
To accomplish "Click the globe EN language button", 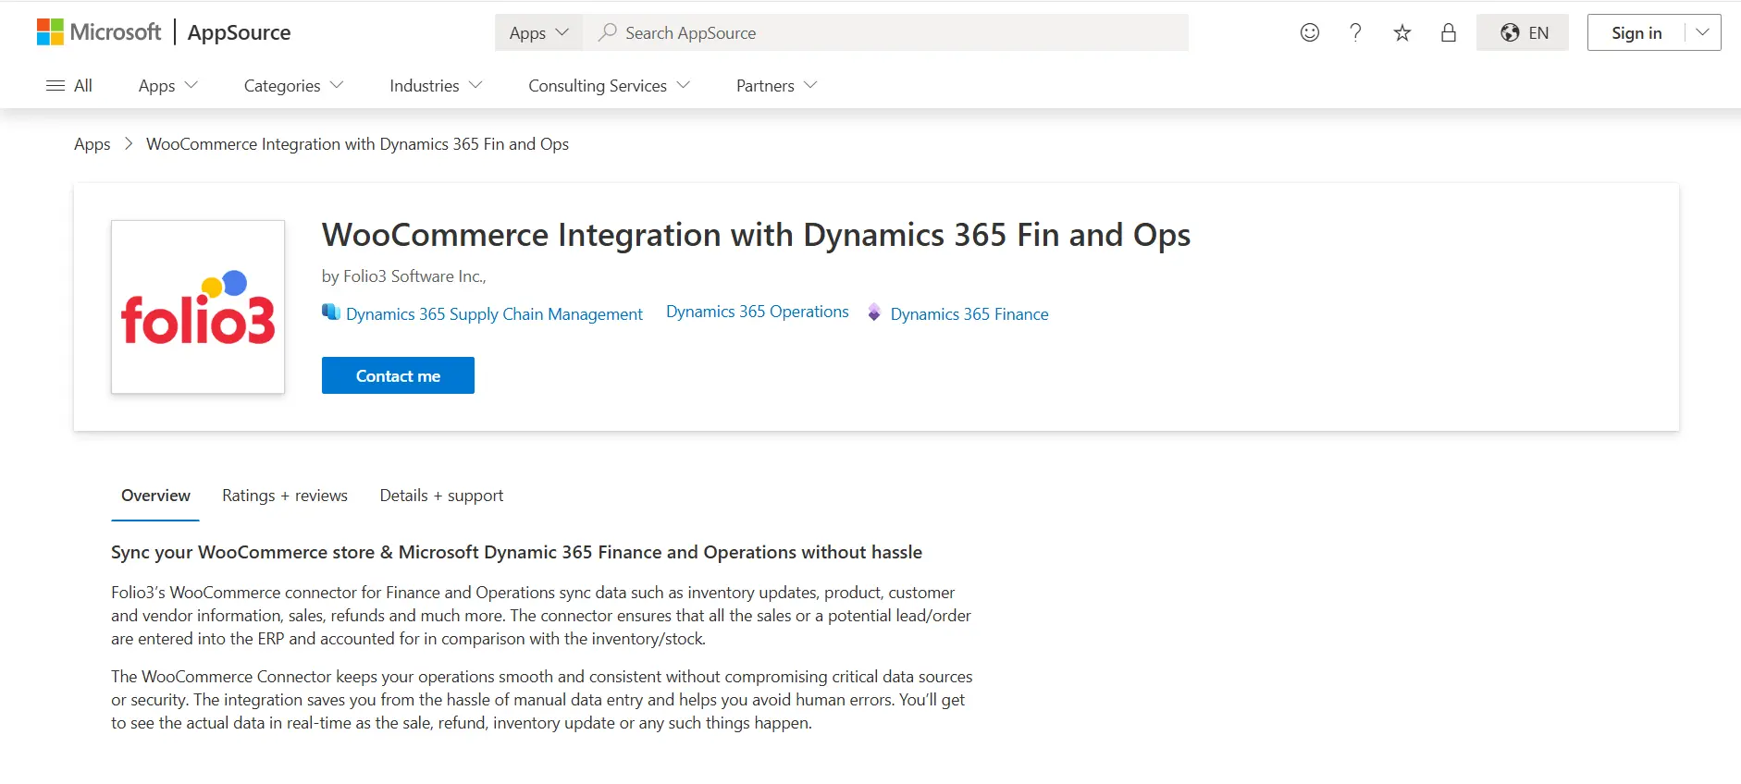I will [1523, 33].
